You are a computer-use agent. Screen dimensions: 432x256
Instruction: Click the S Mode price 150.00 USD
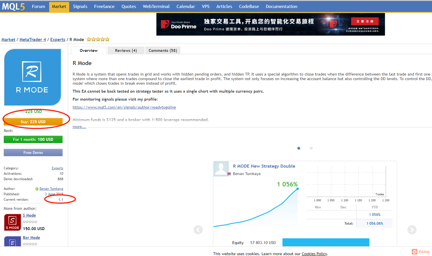tap(34, 229)
